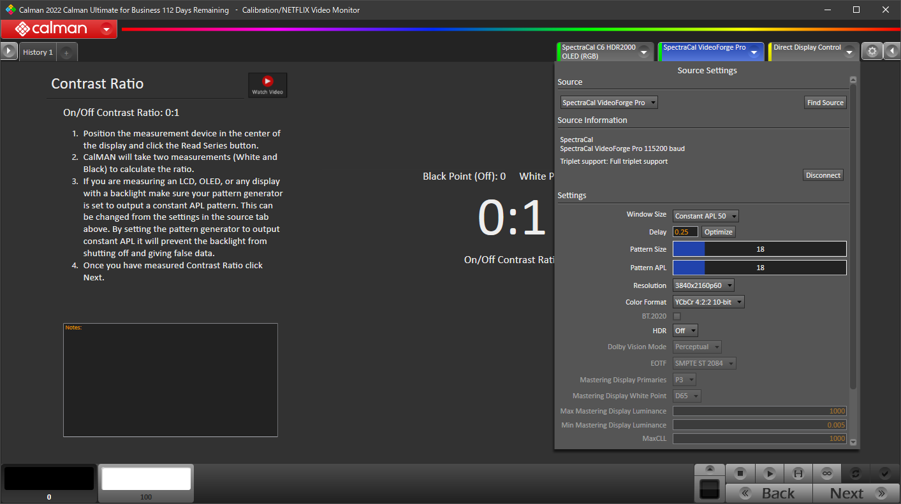Expand the Resolution dropdown

[703, 285]
